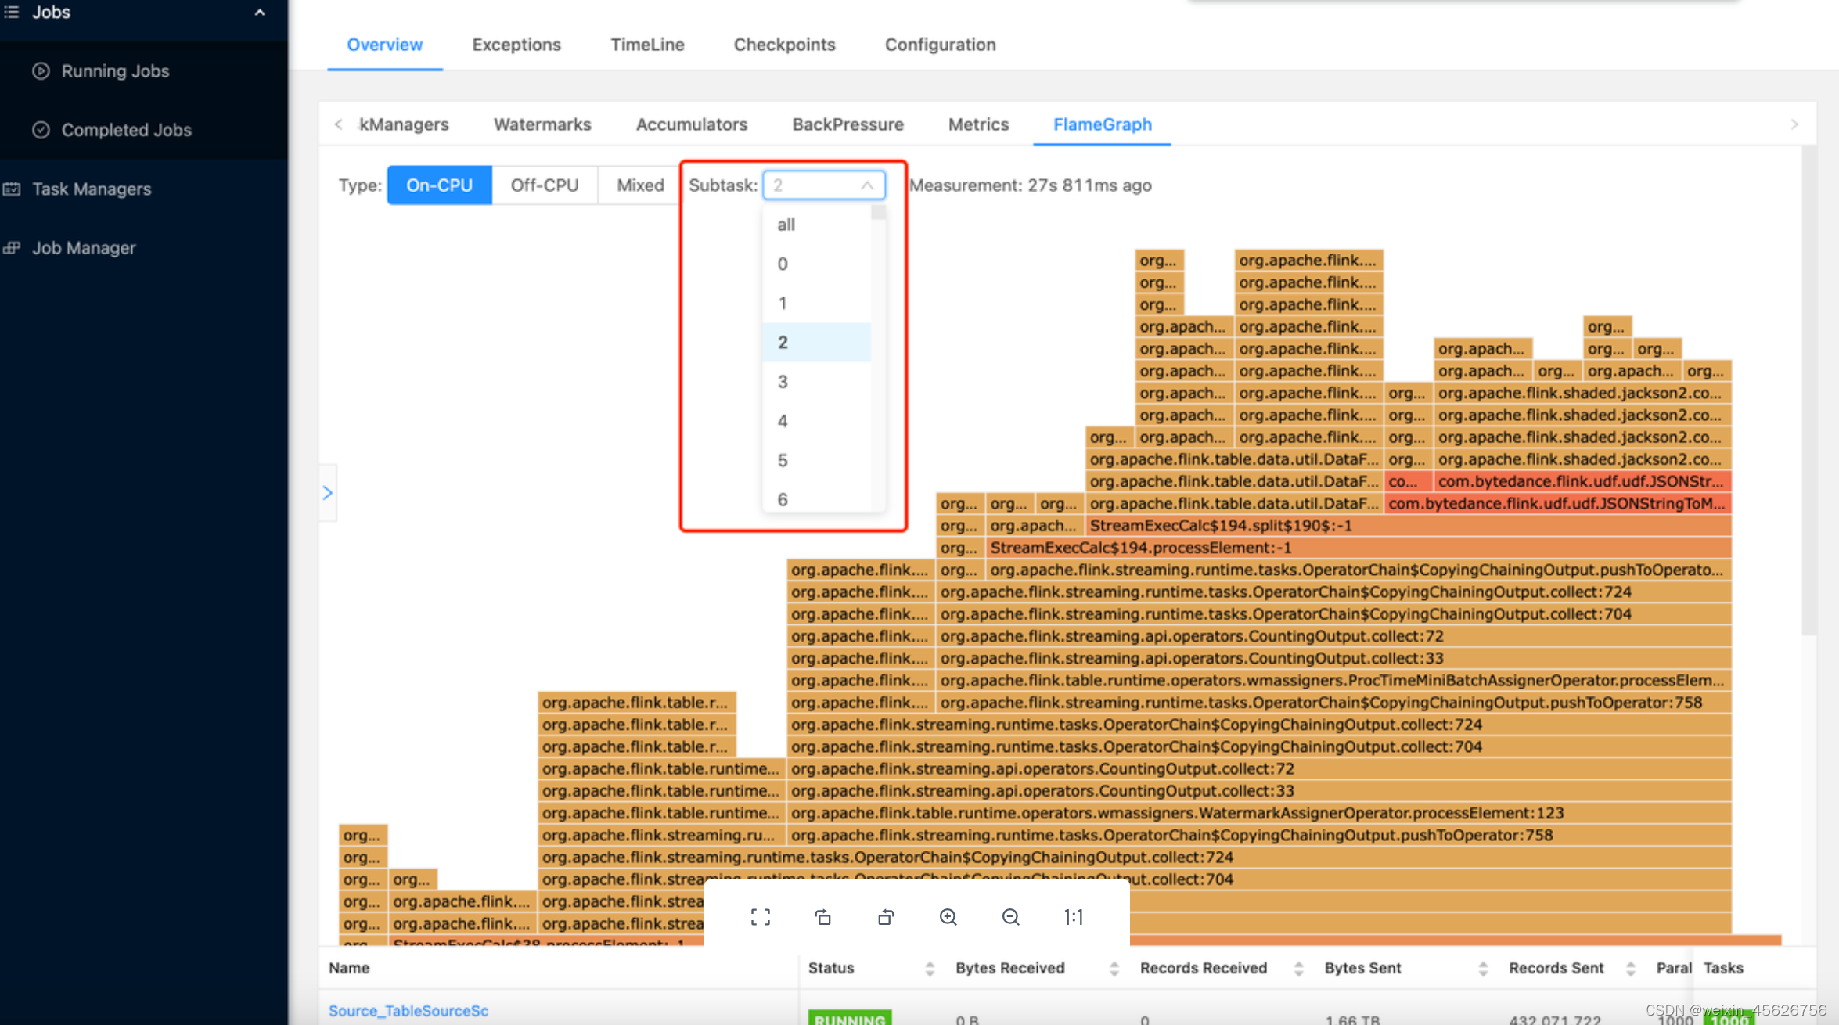Click the BackPressure panel icon
The image size is (1839, 1025).
point(848,124)
